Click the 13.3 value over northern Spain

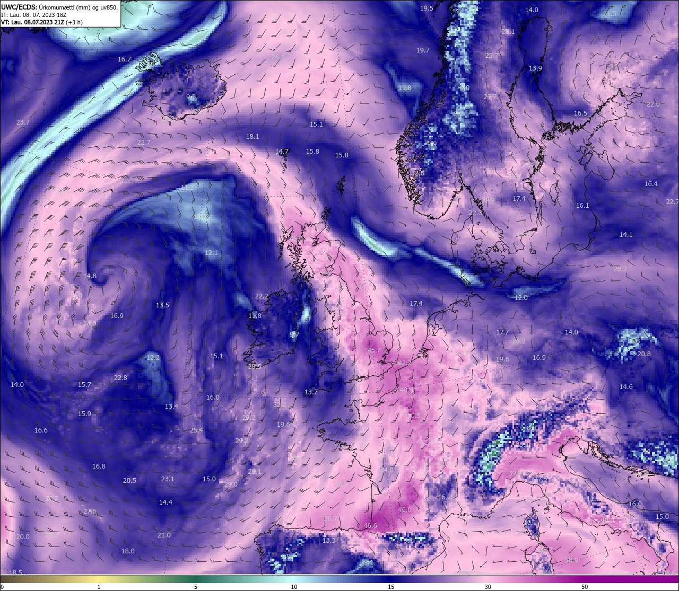tap(329, 541)
